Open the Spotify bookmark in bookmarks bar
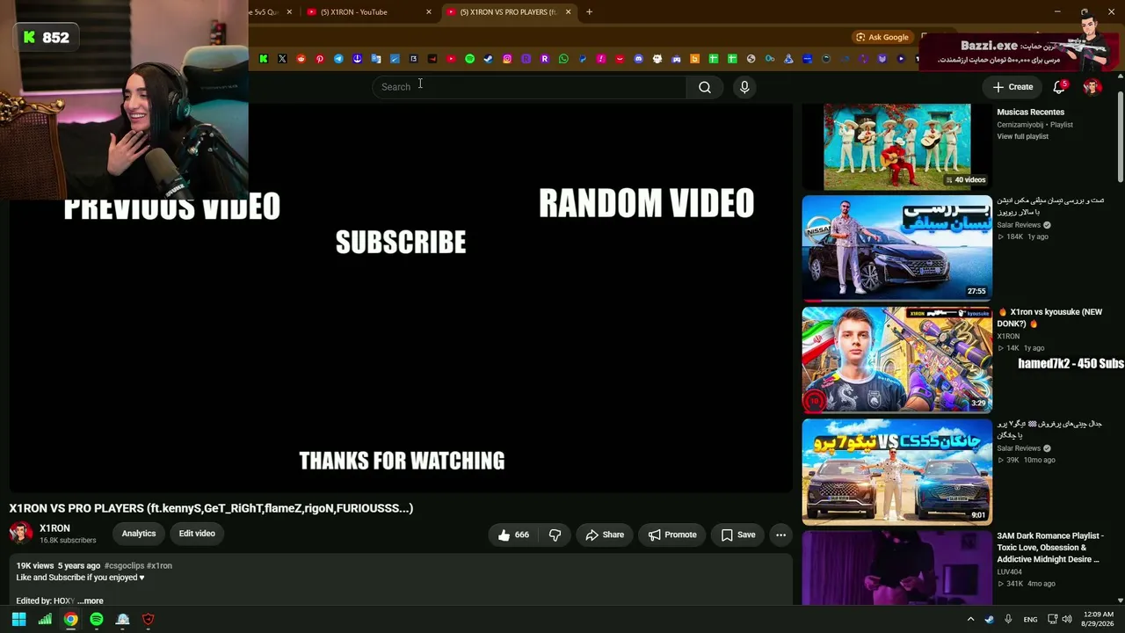1125x633 pixels. [469, 59]
